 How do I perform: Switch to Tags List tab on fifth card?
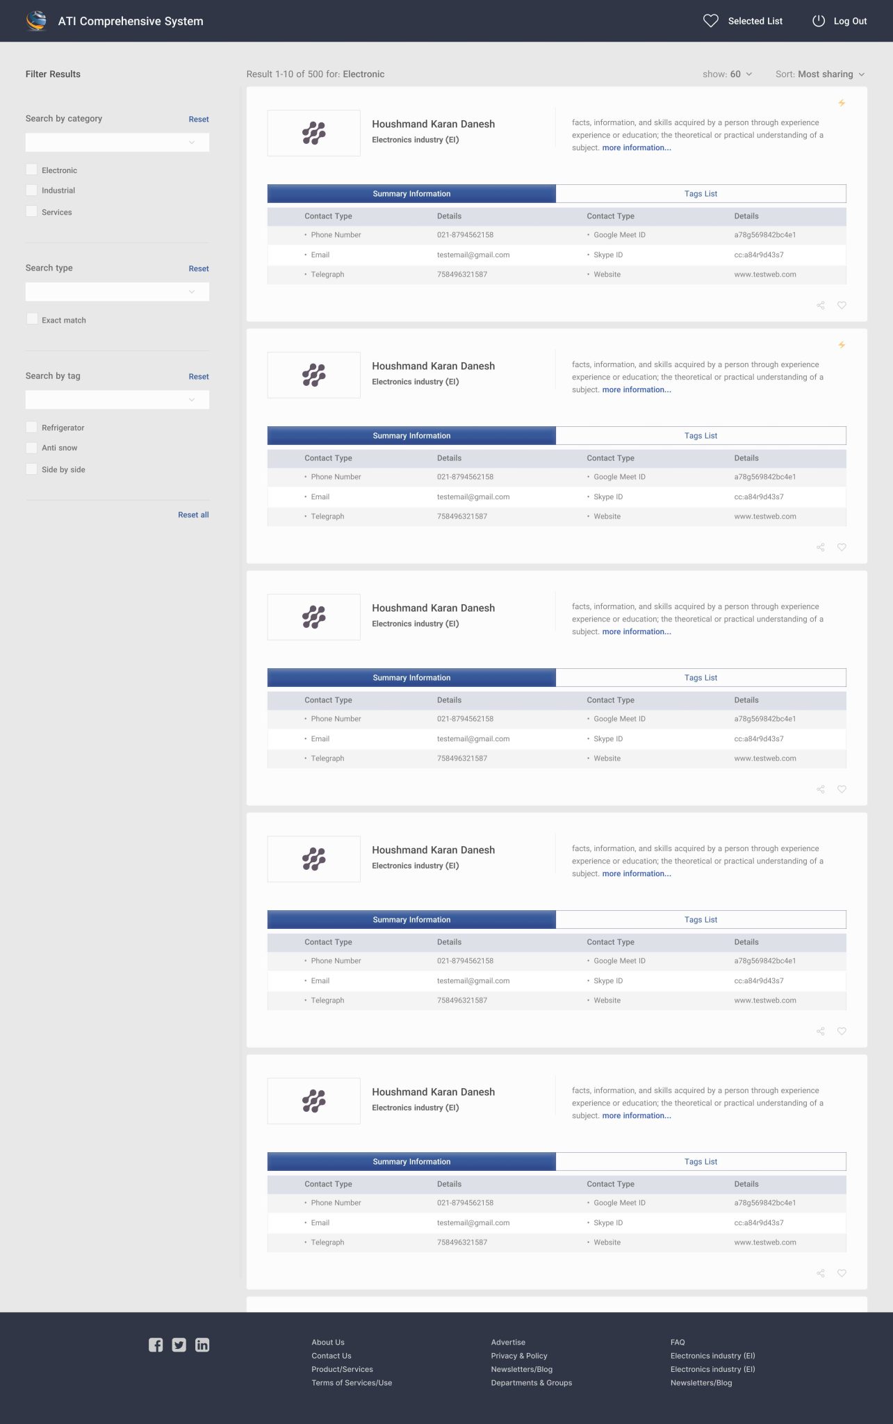click(701, 1162)
